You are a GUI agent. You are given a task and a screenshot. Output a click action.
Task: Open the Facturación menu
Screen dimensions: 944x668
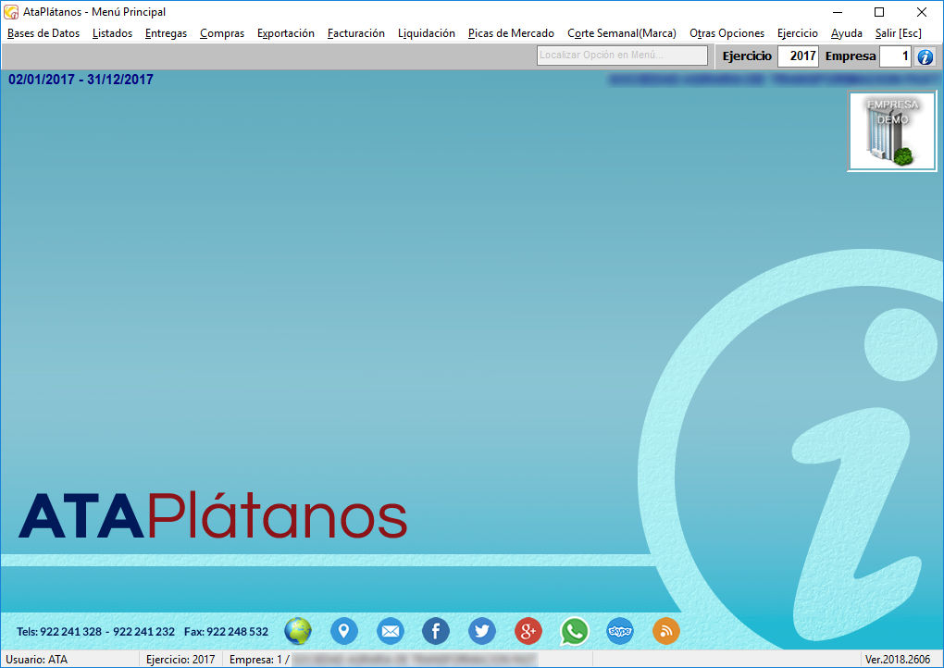[x=356, y=33]
